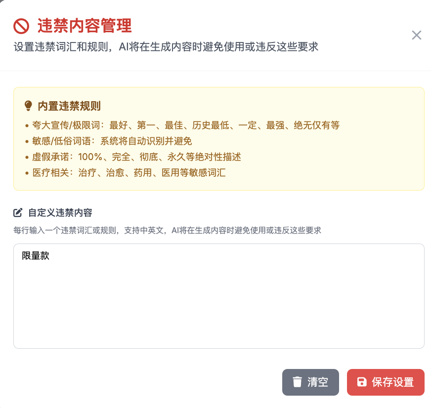Click the trash can icon in 清空 button
The width and height of the screenshot is (431, 408).
click(297, 382)
